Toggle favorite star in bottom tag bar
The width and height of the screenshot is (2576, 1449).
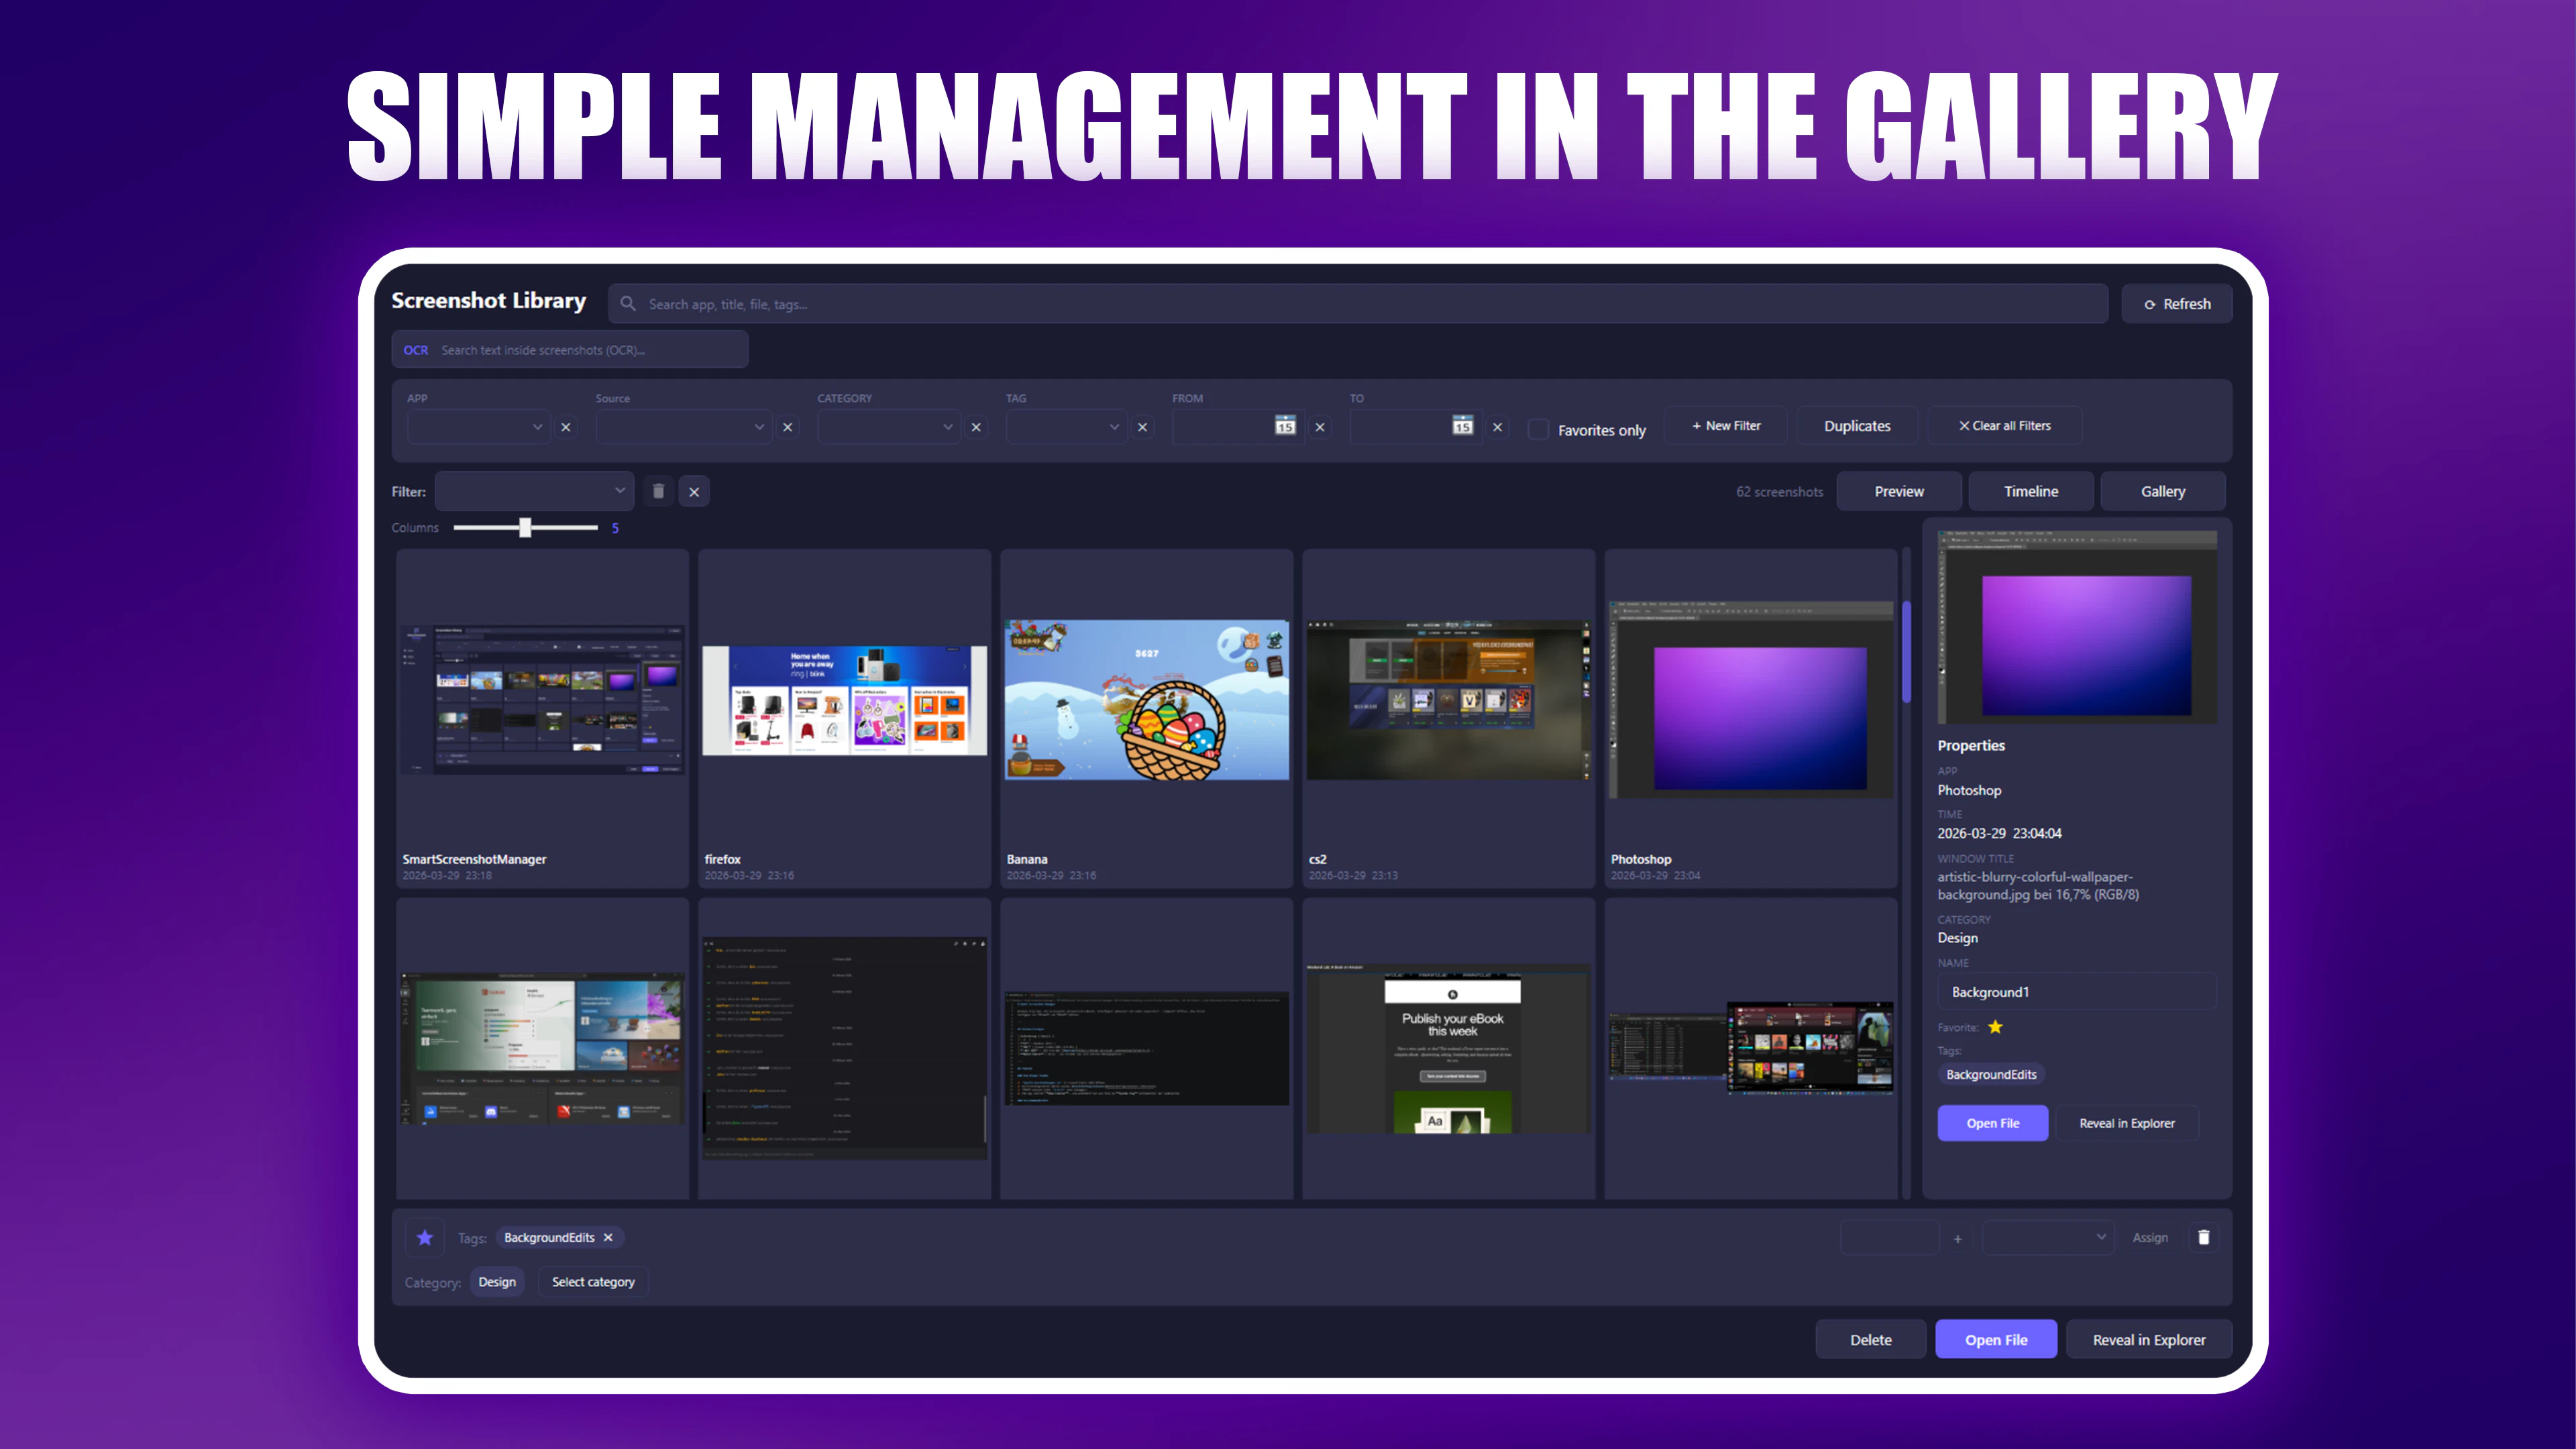point(425,1237)
